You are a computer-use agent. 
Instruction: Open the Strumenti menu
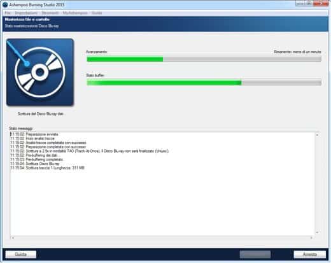click(50, 13)
